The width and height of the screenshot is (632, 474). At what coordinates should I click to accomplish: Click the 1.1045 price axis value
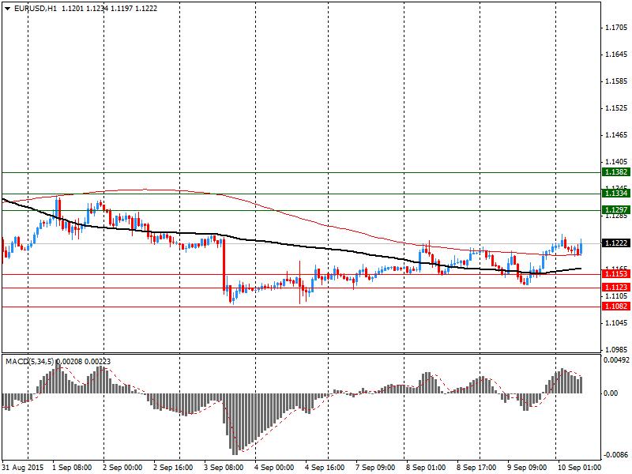(x=616, y=323)
